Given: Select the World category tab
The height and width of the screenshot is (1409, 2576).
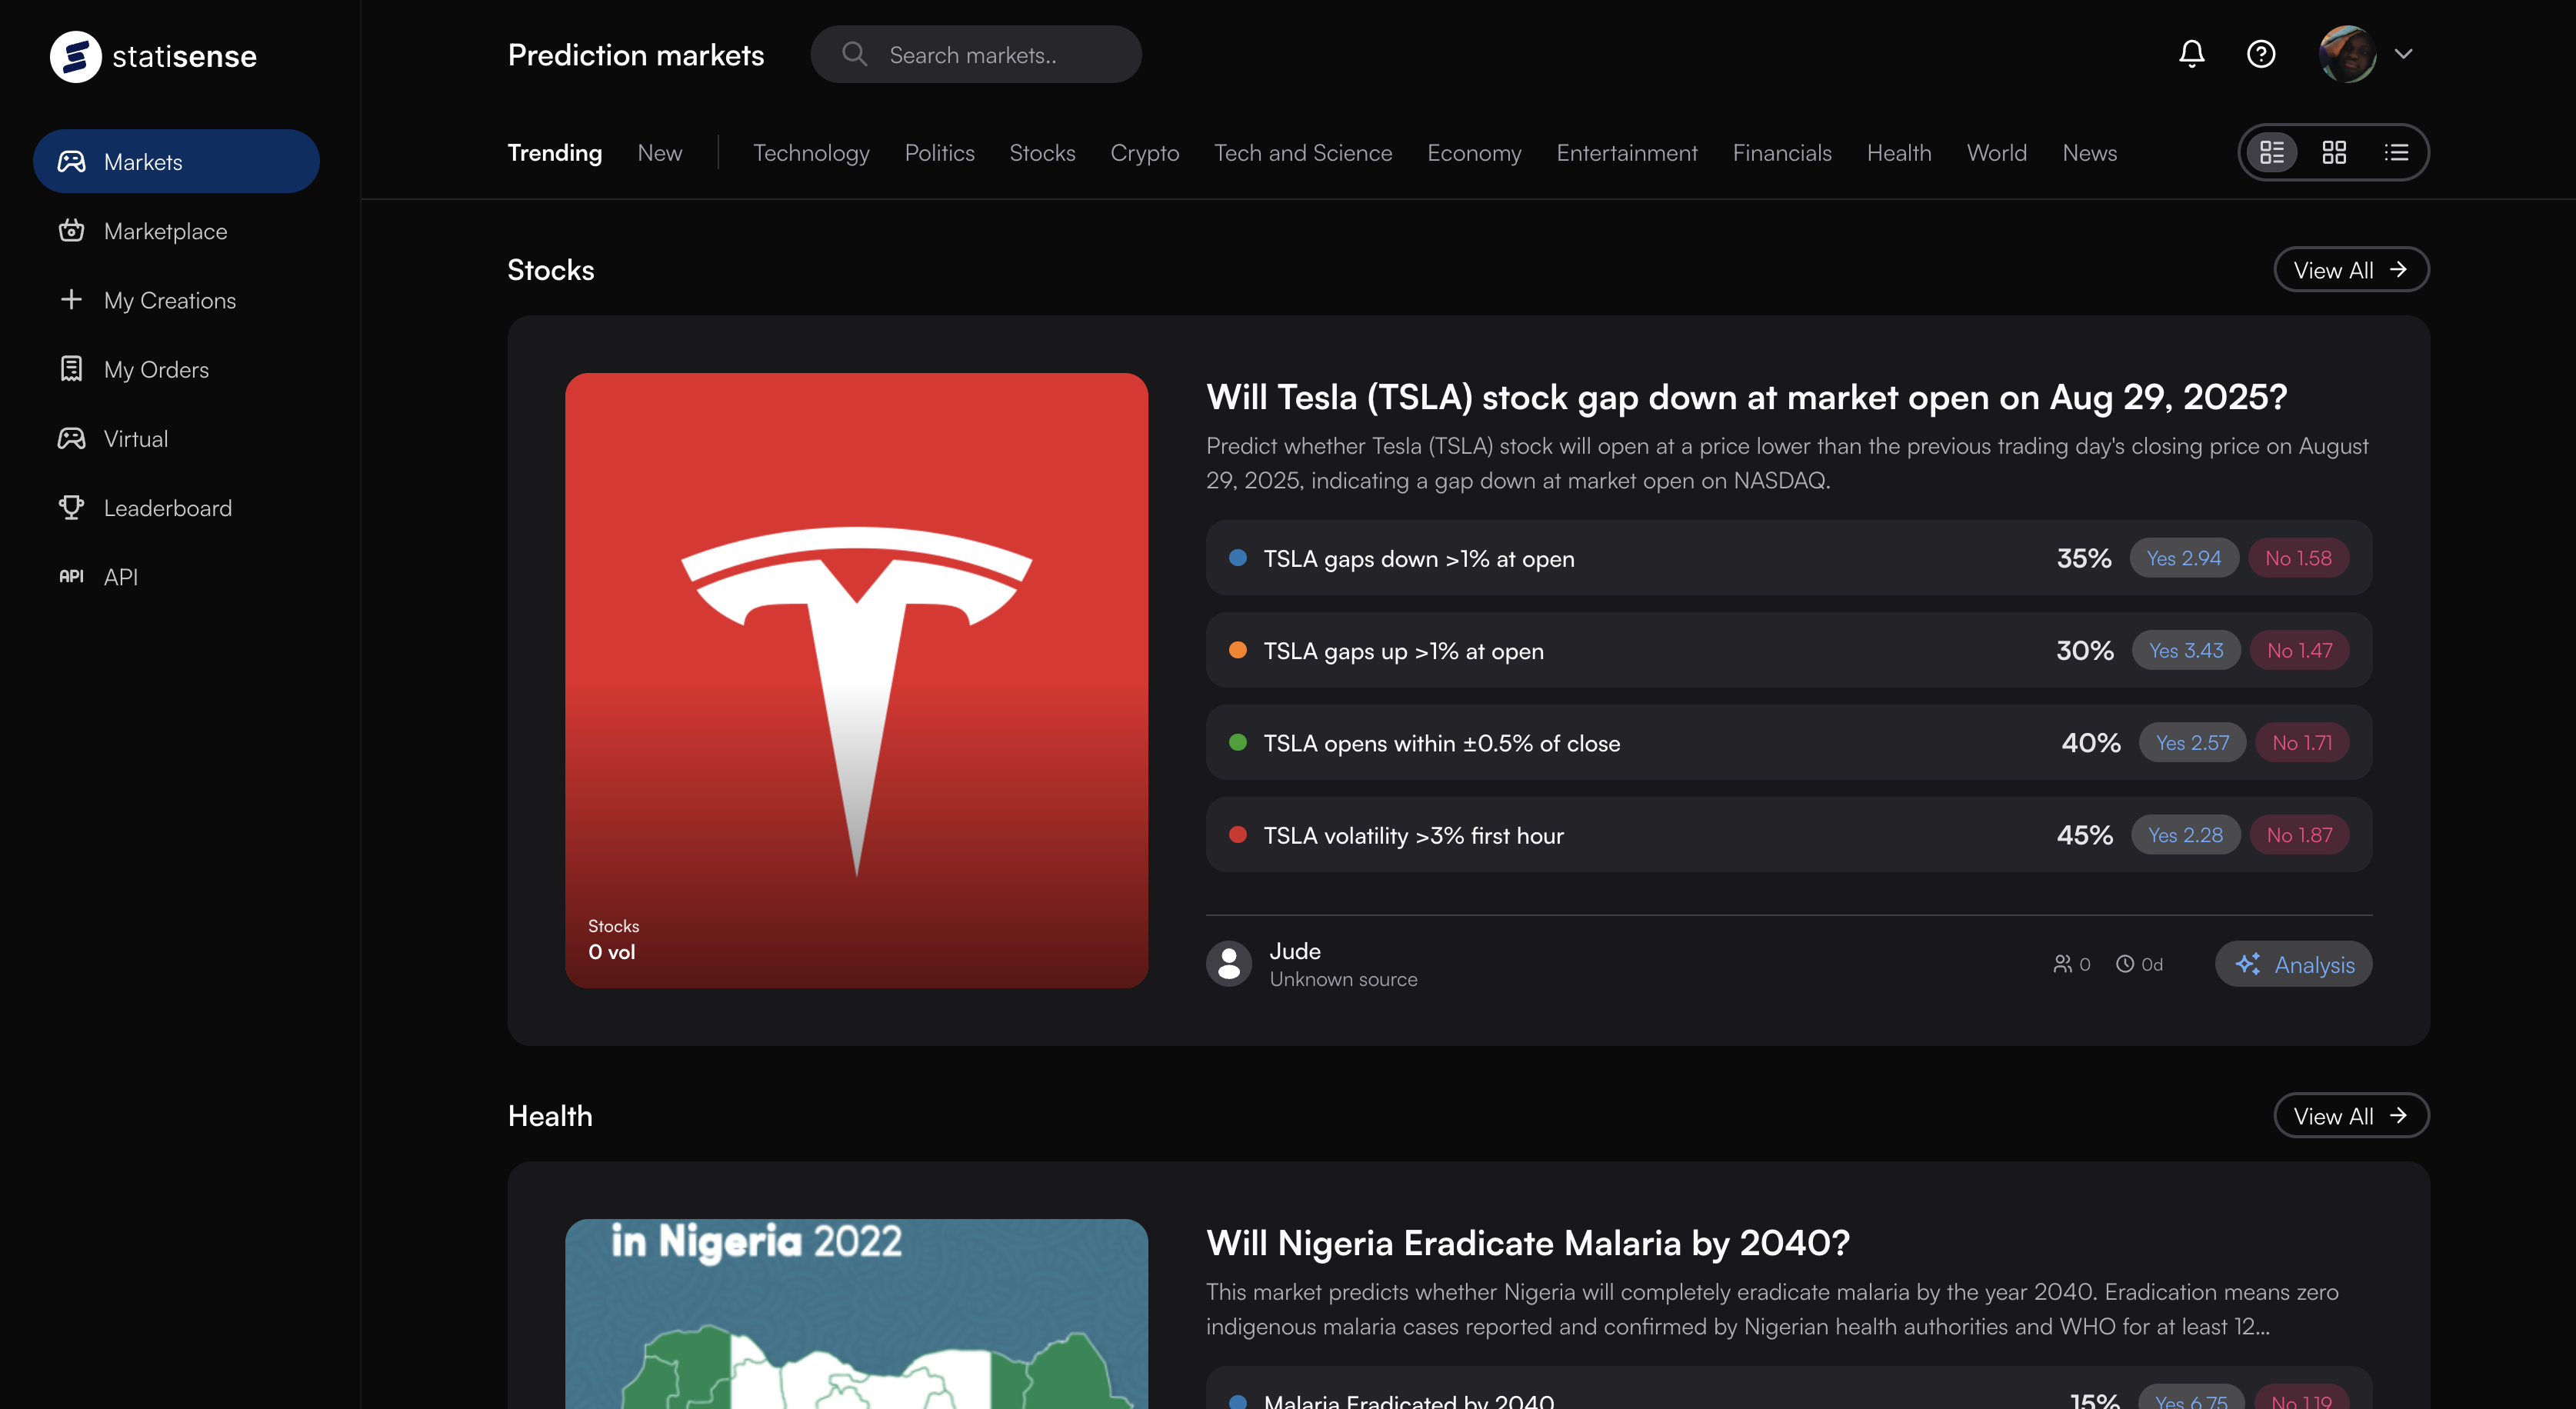Looking at the screenshot, I should [1997, 152].
